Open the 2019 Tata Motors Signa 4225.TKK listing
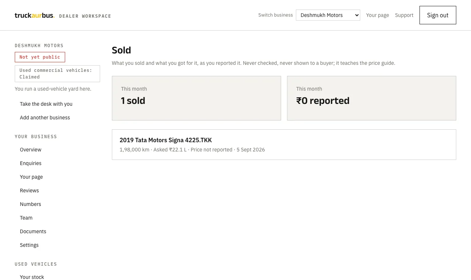Viewport: 471px width, 280px height. point(284,144)
